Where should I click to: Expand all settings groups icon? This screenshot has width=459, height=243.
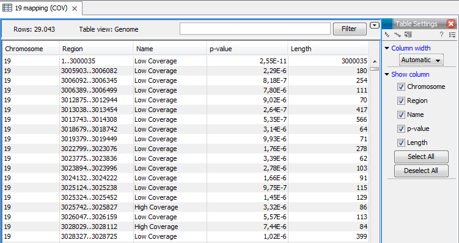tap(397, 35)
